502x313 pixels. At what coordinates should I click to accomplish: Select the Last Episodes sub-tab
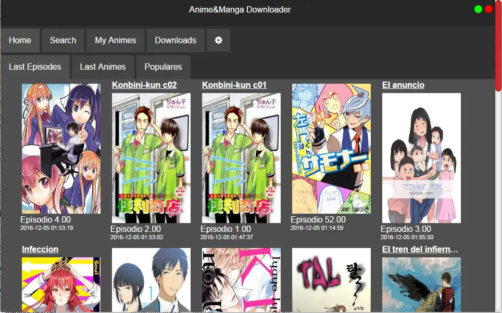(35, 67)
